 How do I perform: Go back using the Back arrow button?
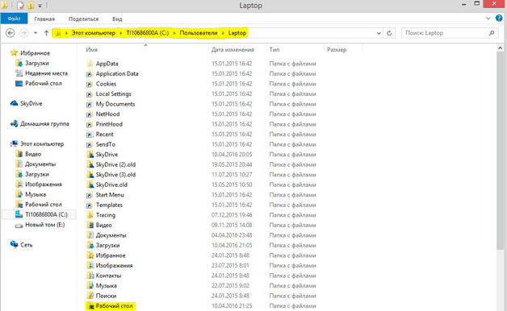pos(10,33)
